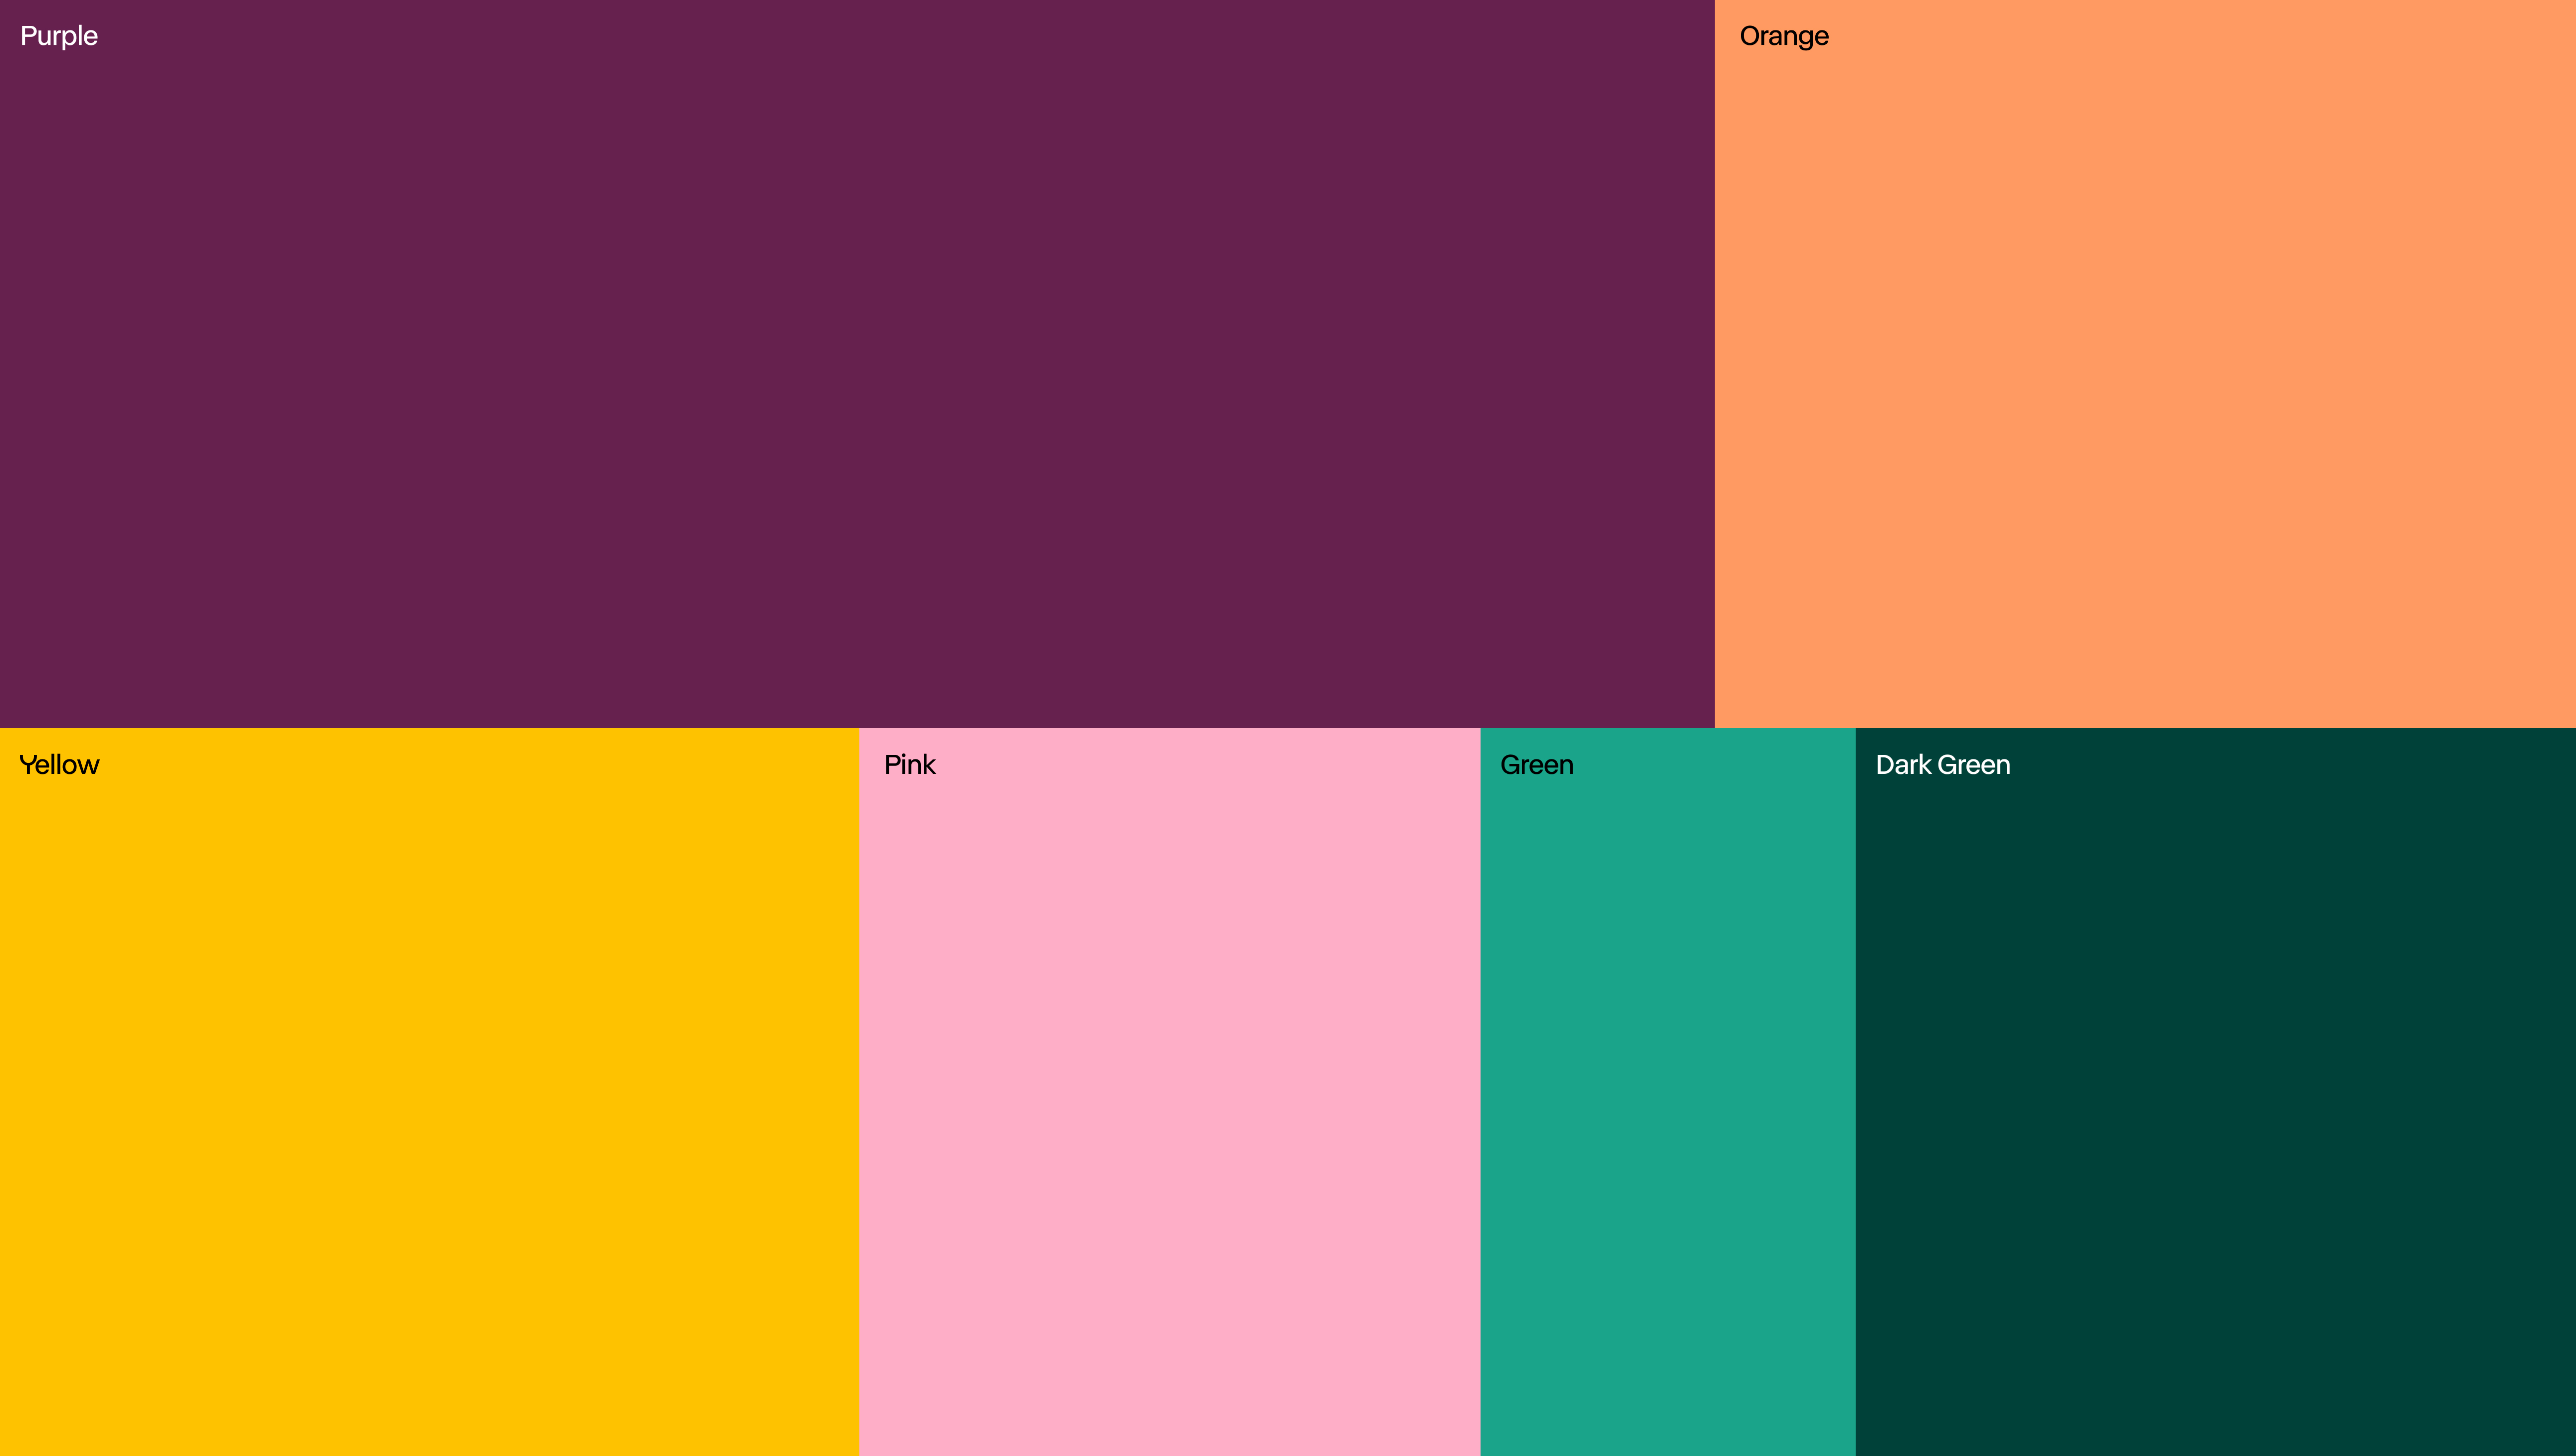Click the "Yellow" text label
Screen dimensions: 2576x1456
(x=60, y=765)
